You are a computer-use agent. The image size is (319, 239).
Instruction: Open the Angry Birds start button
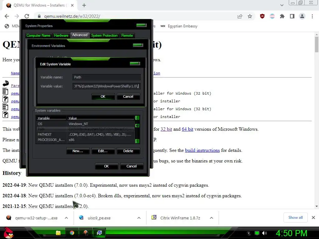tap(8, 233)
